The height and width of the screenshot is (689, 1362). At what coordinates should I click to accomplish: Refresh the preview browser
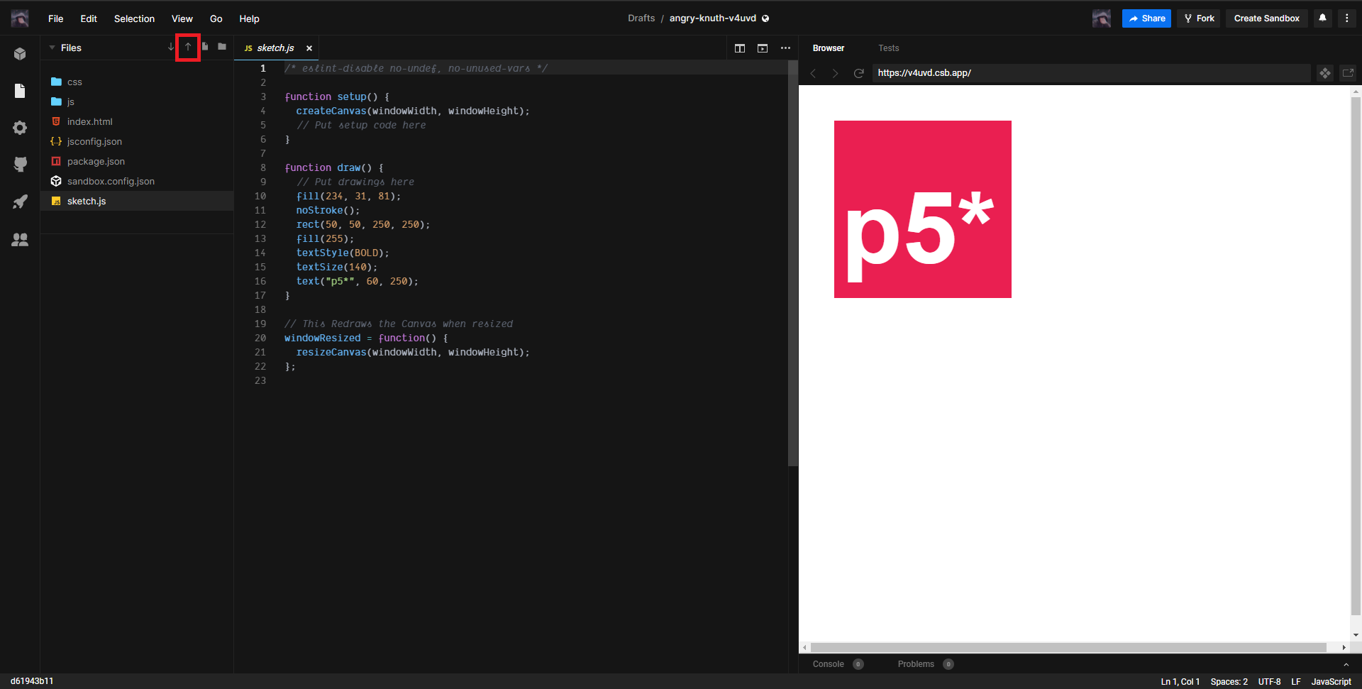858,73
